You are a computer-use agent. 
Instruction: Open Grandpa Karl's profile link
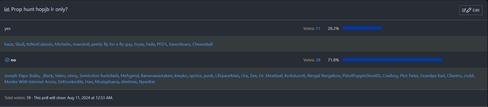coord(432,76)
